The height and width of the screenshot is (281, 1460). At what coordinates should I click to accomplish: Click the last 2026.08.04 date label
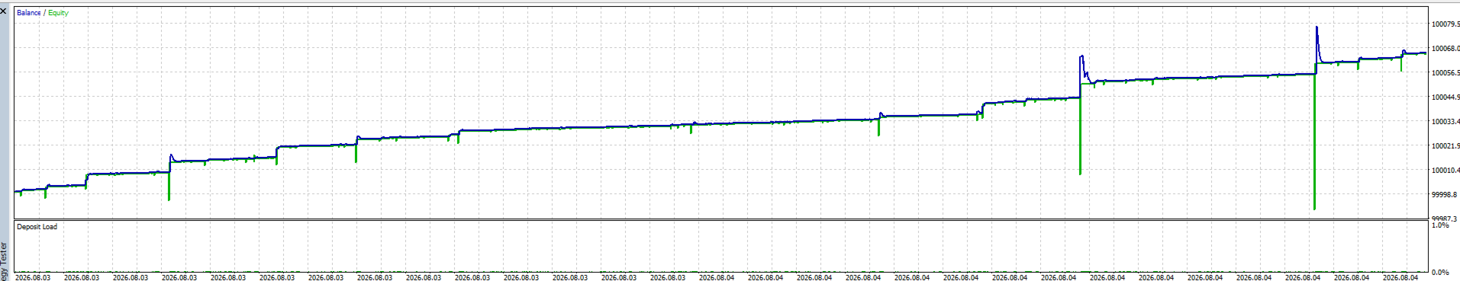point(1400,277)
